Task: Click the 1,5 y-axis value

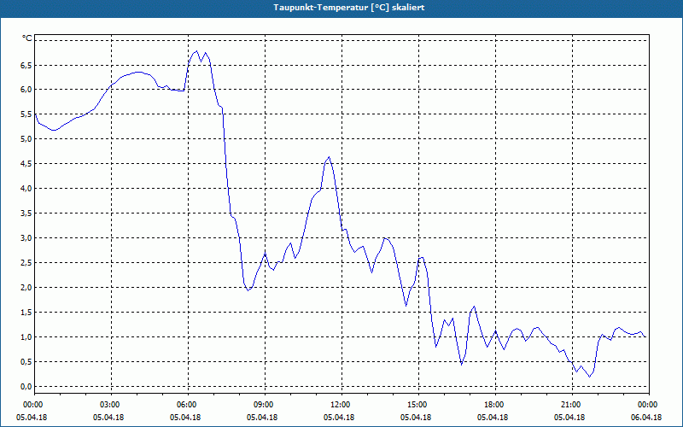Action: pyautogui.click(x=26, y=312)
